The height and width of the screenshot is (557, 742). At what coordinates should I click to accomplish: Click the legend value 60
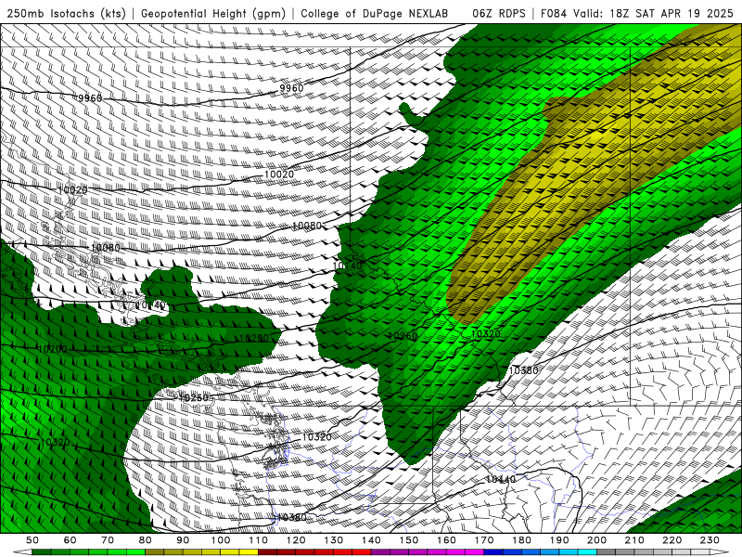click(x=70, y=540)
